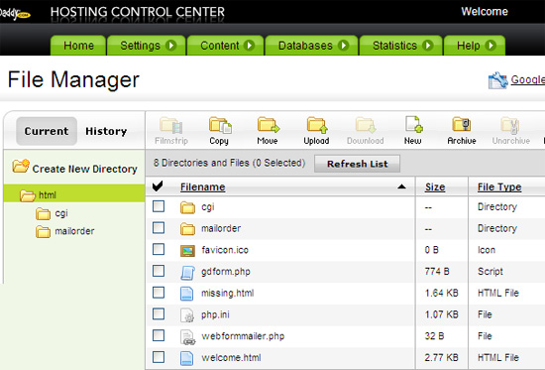Image resolution: width=545 pixels, height=370 pixels.
Task: Click the Upload toolbar icon
Action: coord(317,126)
